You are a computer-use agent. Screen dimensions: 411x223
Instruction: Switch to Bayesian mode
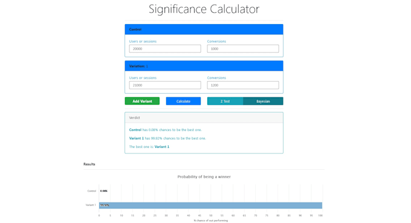click(263, 101)
